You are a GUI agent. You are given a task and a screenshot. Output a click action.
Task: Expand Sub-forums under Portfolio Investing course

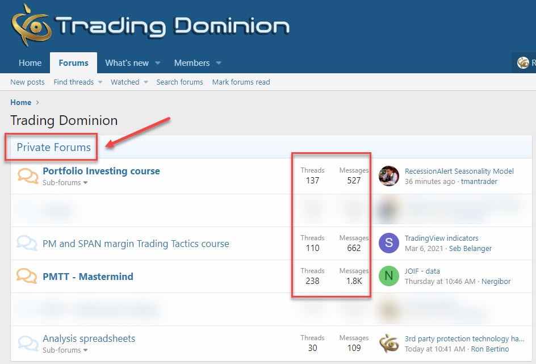click(65, 182)
